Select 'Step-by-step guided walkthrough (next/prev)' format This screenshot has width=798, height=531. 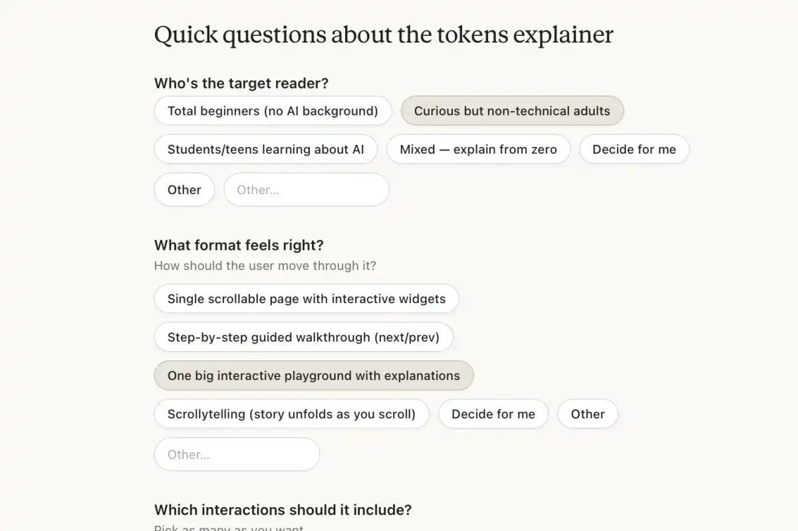tap(303, 338)
